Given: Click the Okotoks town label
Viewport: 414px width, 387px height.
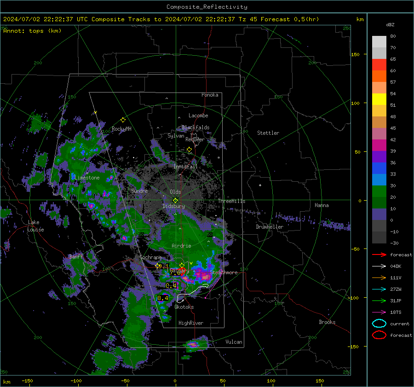Looking at the screenshot, I should click(184, 307).
